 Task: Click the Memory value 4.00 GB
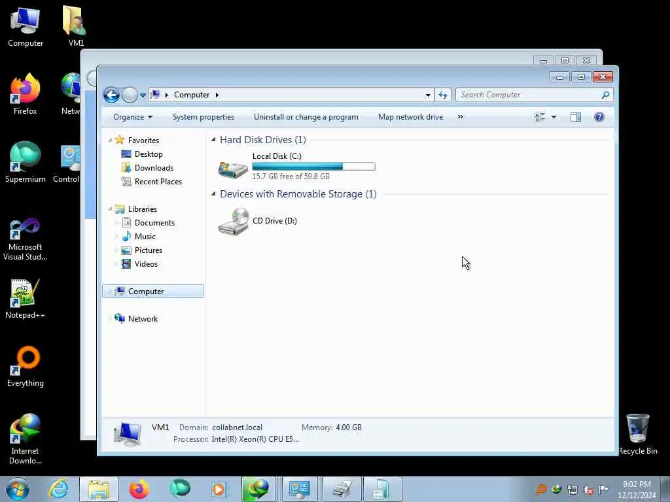[x=349, y=427]
